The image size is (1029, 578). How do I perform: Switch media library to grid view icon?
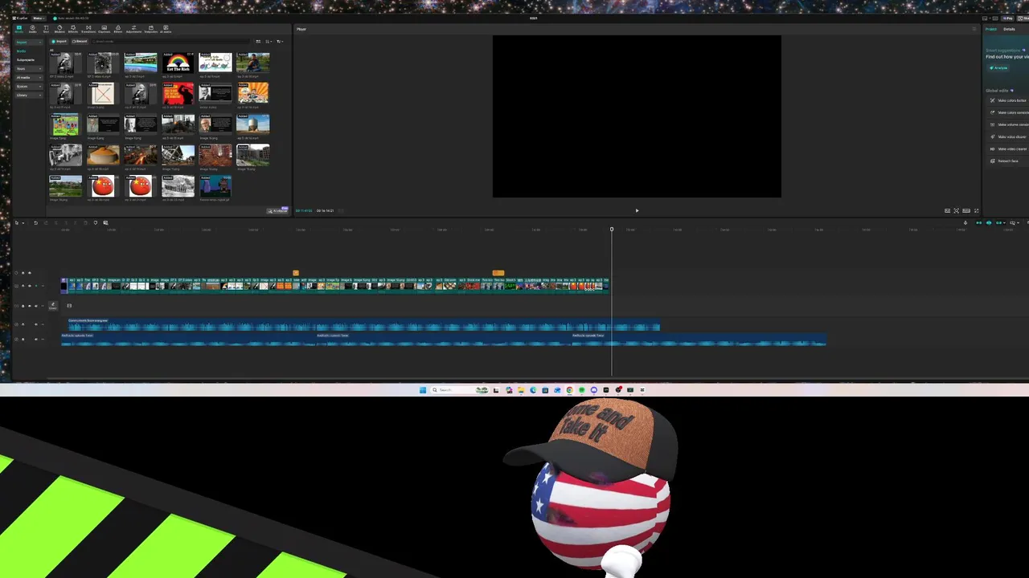click(x=258, y=42)
